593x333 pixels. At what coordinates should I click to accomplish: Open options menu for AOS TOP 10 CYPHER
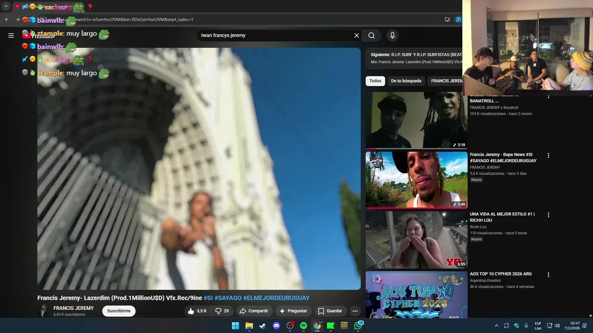tap(549, 275)
